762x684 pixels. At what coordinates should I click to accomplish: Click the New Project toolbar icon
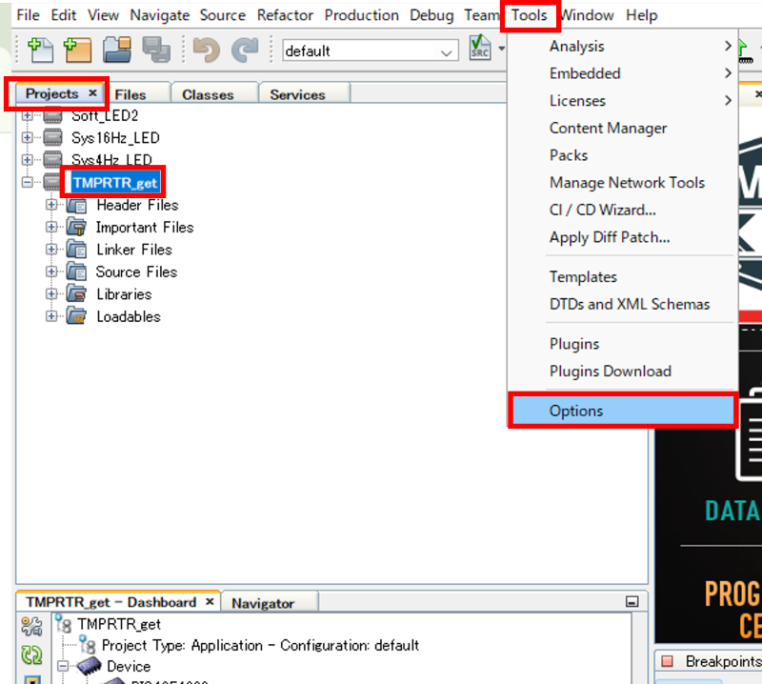[77, 50]
